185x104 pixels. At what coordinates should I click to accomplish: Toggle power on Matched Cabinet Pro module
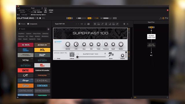(129, 52)
